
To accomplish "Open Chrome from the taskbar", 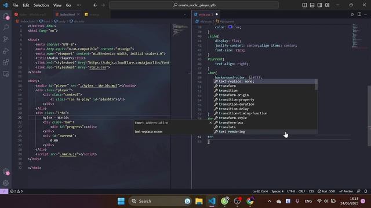I will [x=250, y=201].
